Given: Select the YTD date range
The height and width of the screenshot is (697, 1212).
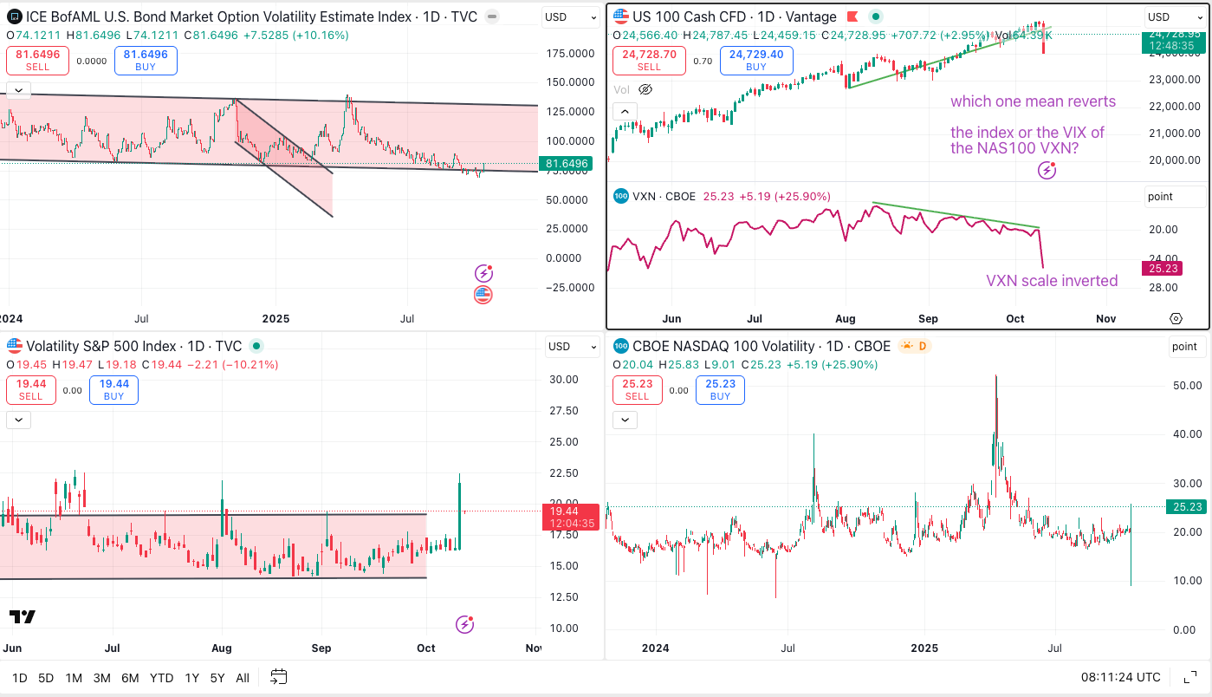Looking at the screenshot, I should coord(162,678).
